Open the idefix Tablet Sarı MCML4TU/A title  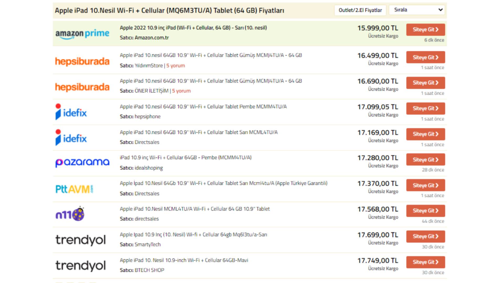[x=199, y=132]
